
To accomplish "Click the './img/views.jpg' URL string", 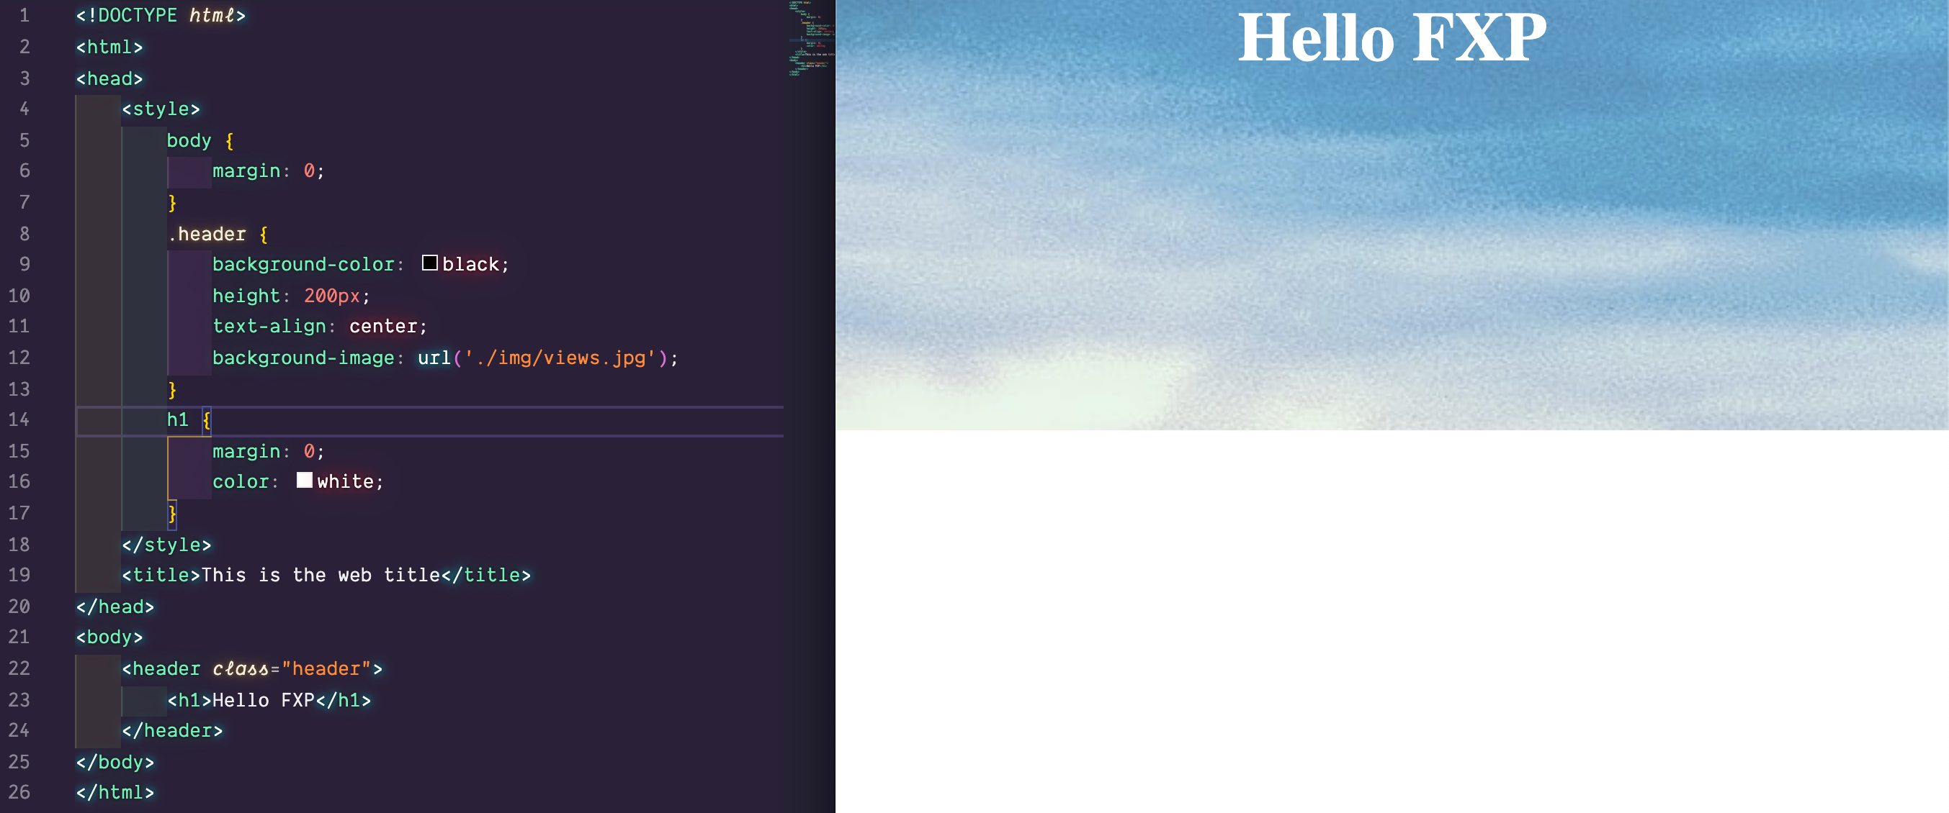I will tap(560, 358).
